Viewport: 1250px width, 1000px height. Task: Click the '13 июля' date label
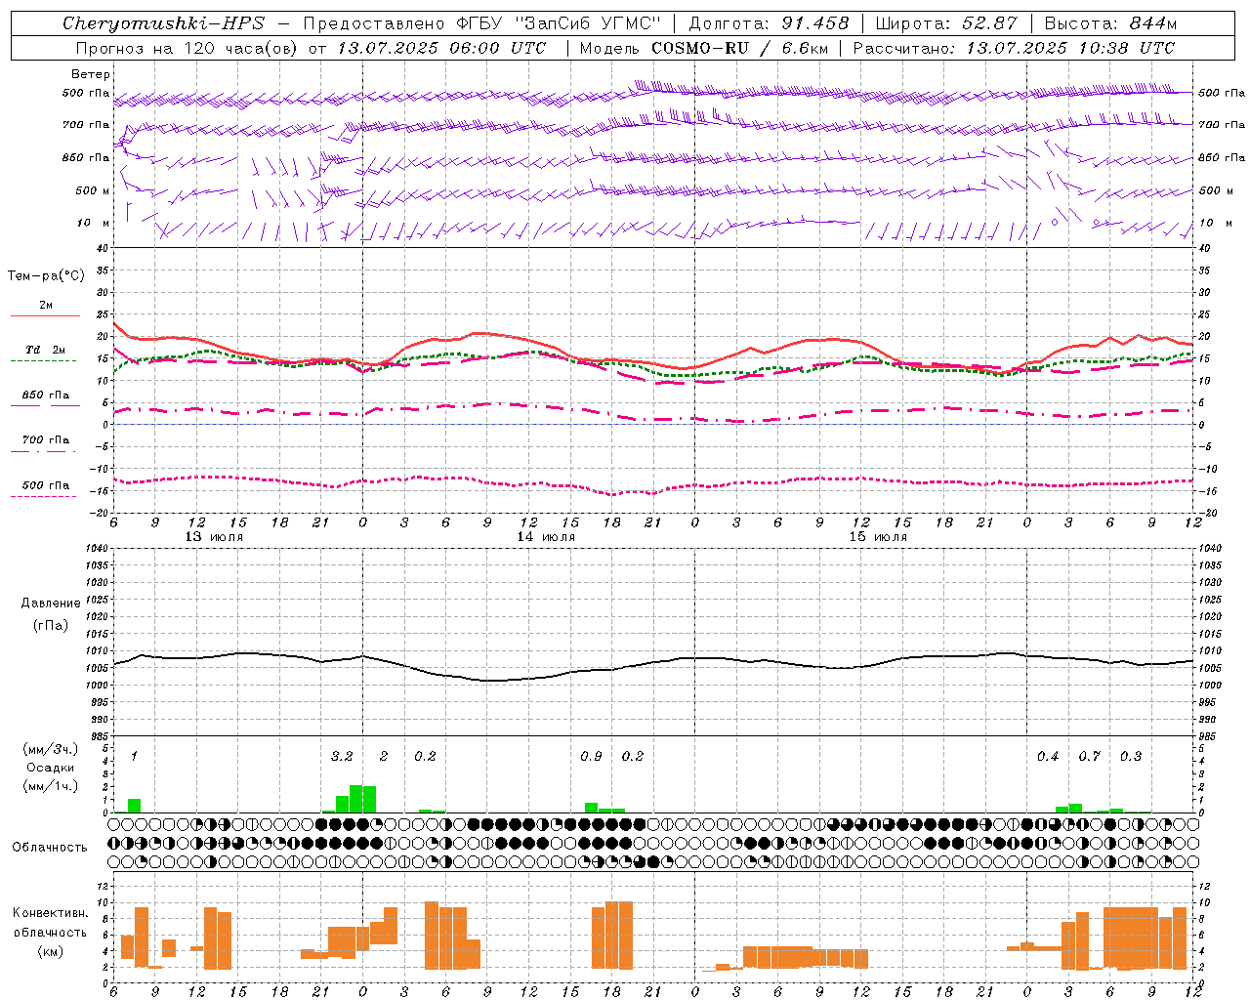[x=215, y=537]
